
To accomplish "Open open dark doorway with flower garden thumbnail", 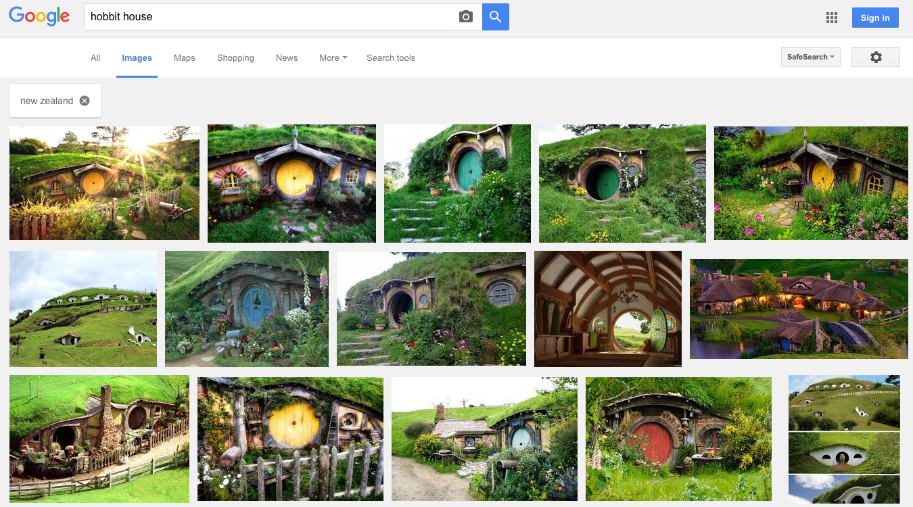I will [431, 309].
